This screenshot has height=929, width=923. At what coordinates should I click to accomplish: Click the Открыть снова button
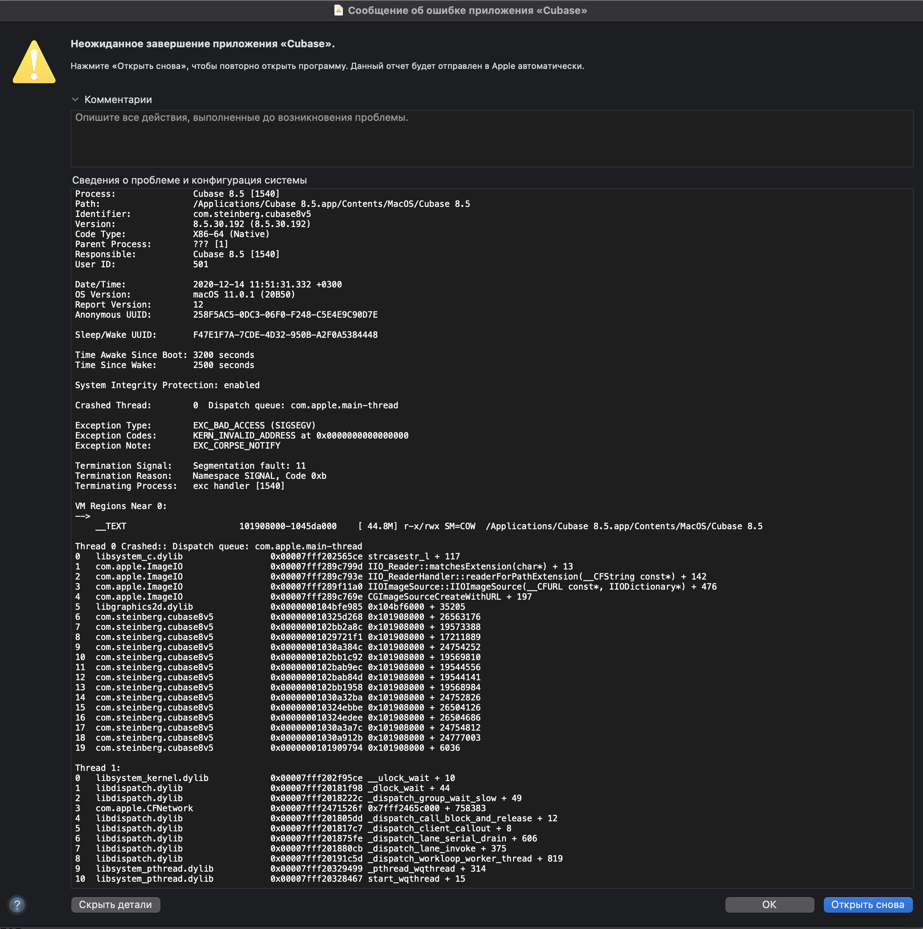click(867, 905)
